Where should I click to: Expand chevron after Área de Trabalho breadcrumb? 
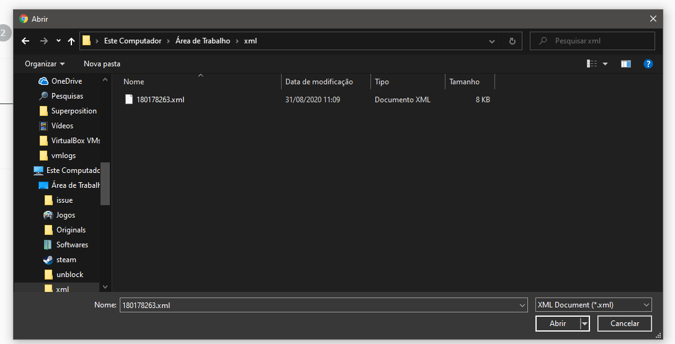(x=237, y=41)
